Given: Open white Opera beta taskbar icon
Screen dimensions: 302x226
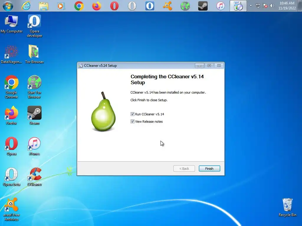Looking at the screenshot, I should [x=132, y=6].
